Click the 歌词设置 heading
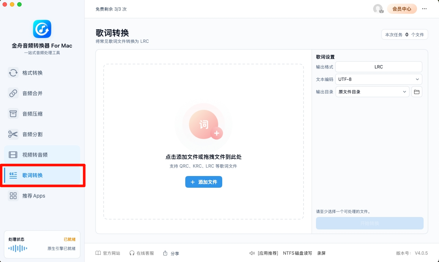 (x=325, y=57)
